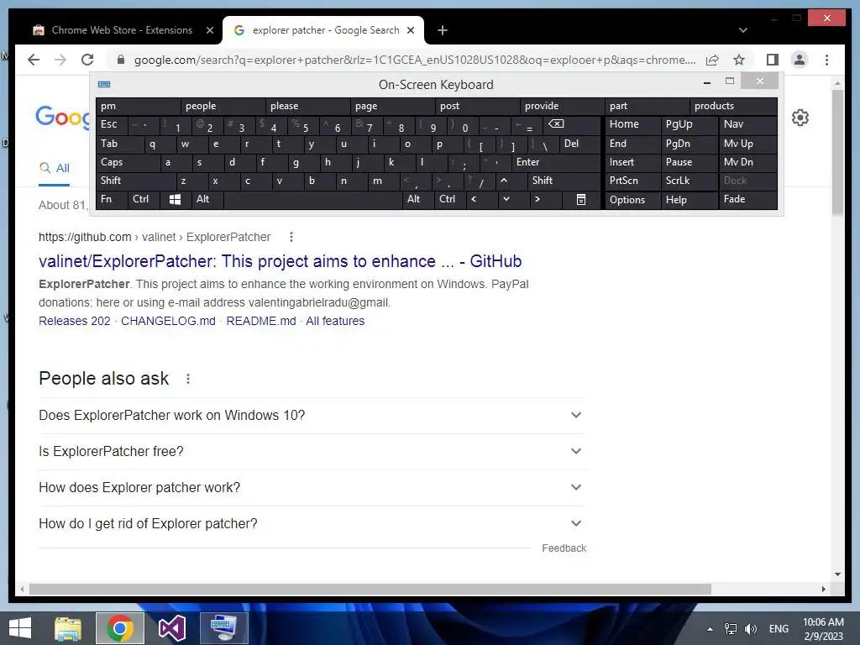The image size is (860, 645).
Task: Toggle the left Shift key on keyboard
Action: [135, 181]
